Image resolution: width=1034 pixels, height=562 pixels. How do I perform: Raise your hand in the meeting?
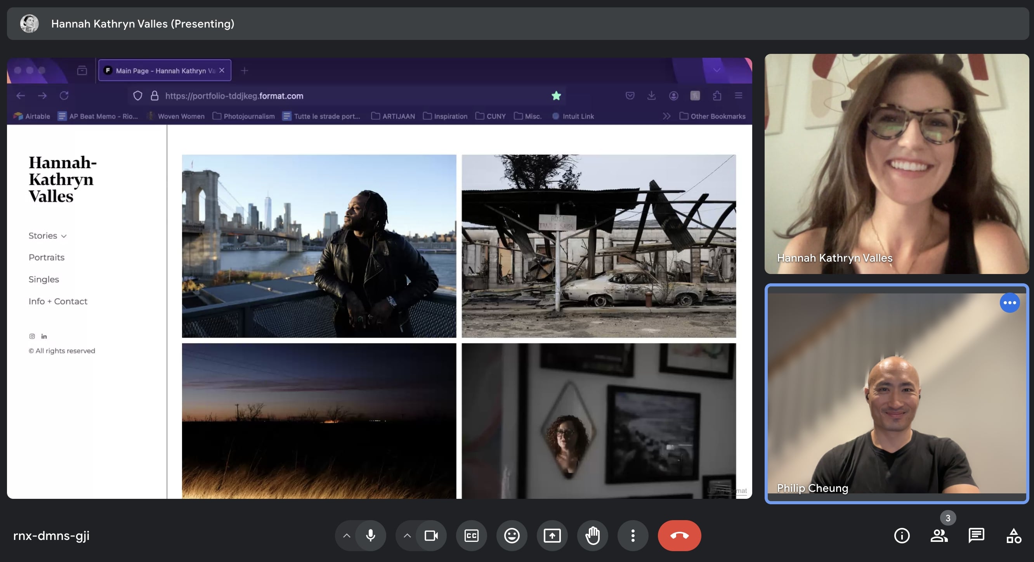point(593,536)
